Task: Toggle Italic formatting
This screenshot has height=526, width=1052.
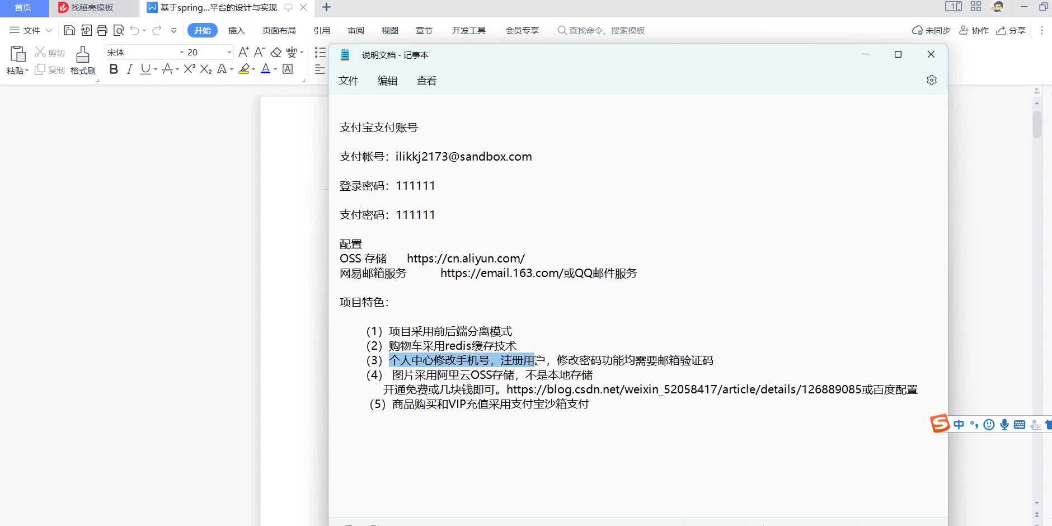Action: click(130, 69)
